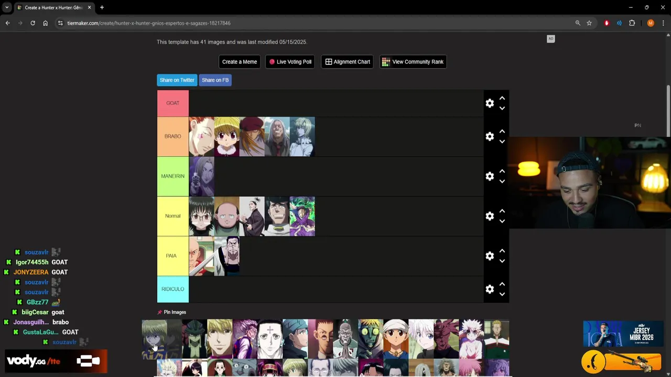Move the Normal tier up
Viewport: 671px width, 377px height.
502,211
